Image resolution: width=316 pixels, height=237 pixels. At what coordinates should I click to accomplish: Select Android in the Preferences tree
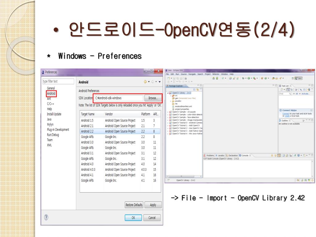coord(51,94)
